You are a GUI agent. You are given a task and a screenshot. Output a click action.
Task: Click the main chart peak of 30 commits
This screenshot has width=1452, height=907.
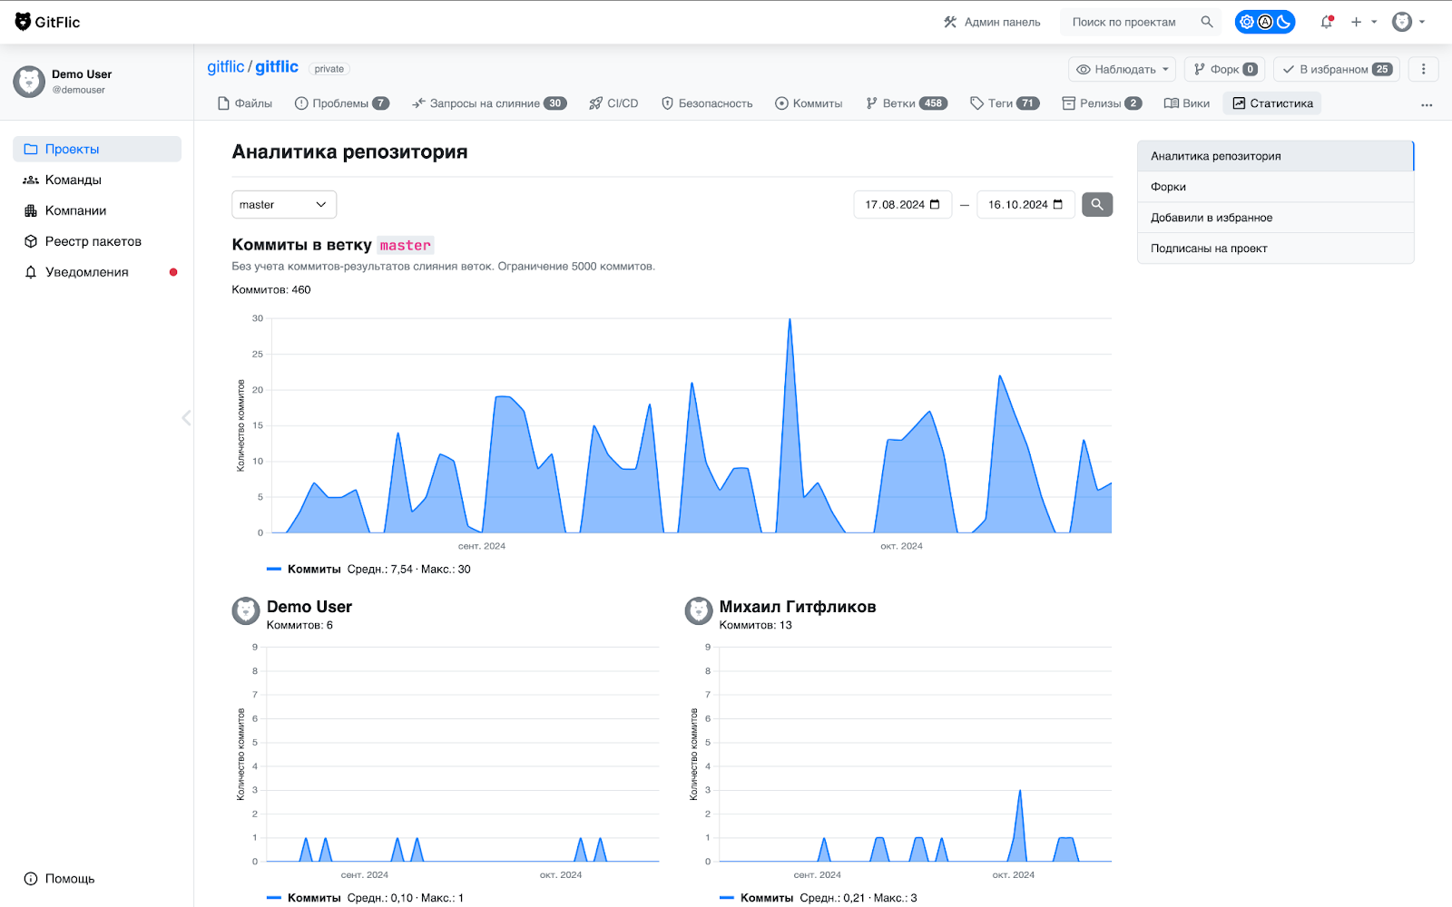point(790,319)
